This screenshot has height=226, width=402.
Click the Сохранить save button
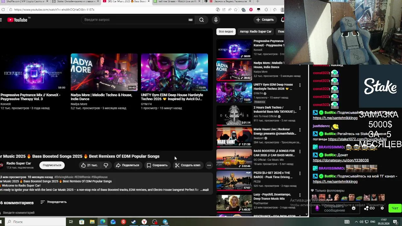point(157,165)
